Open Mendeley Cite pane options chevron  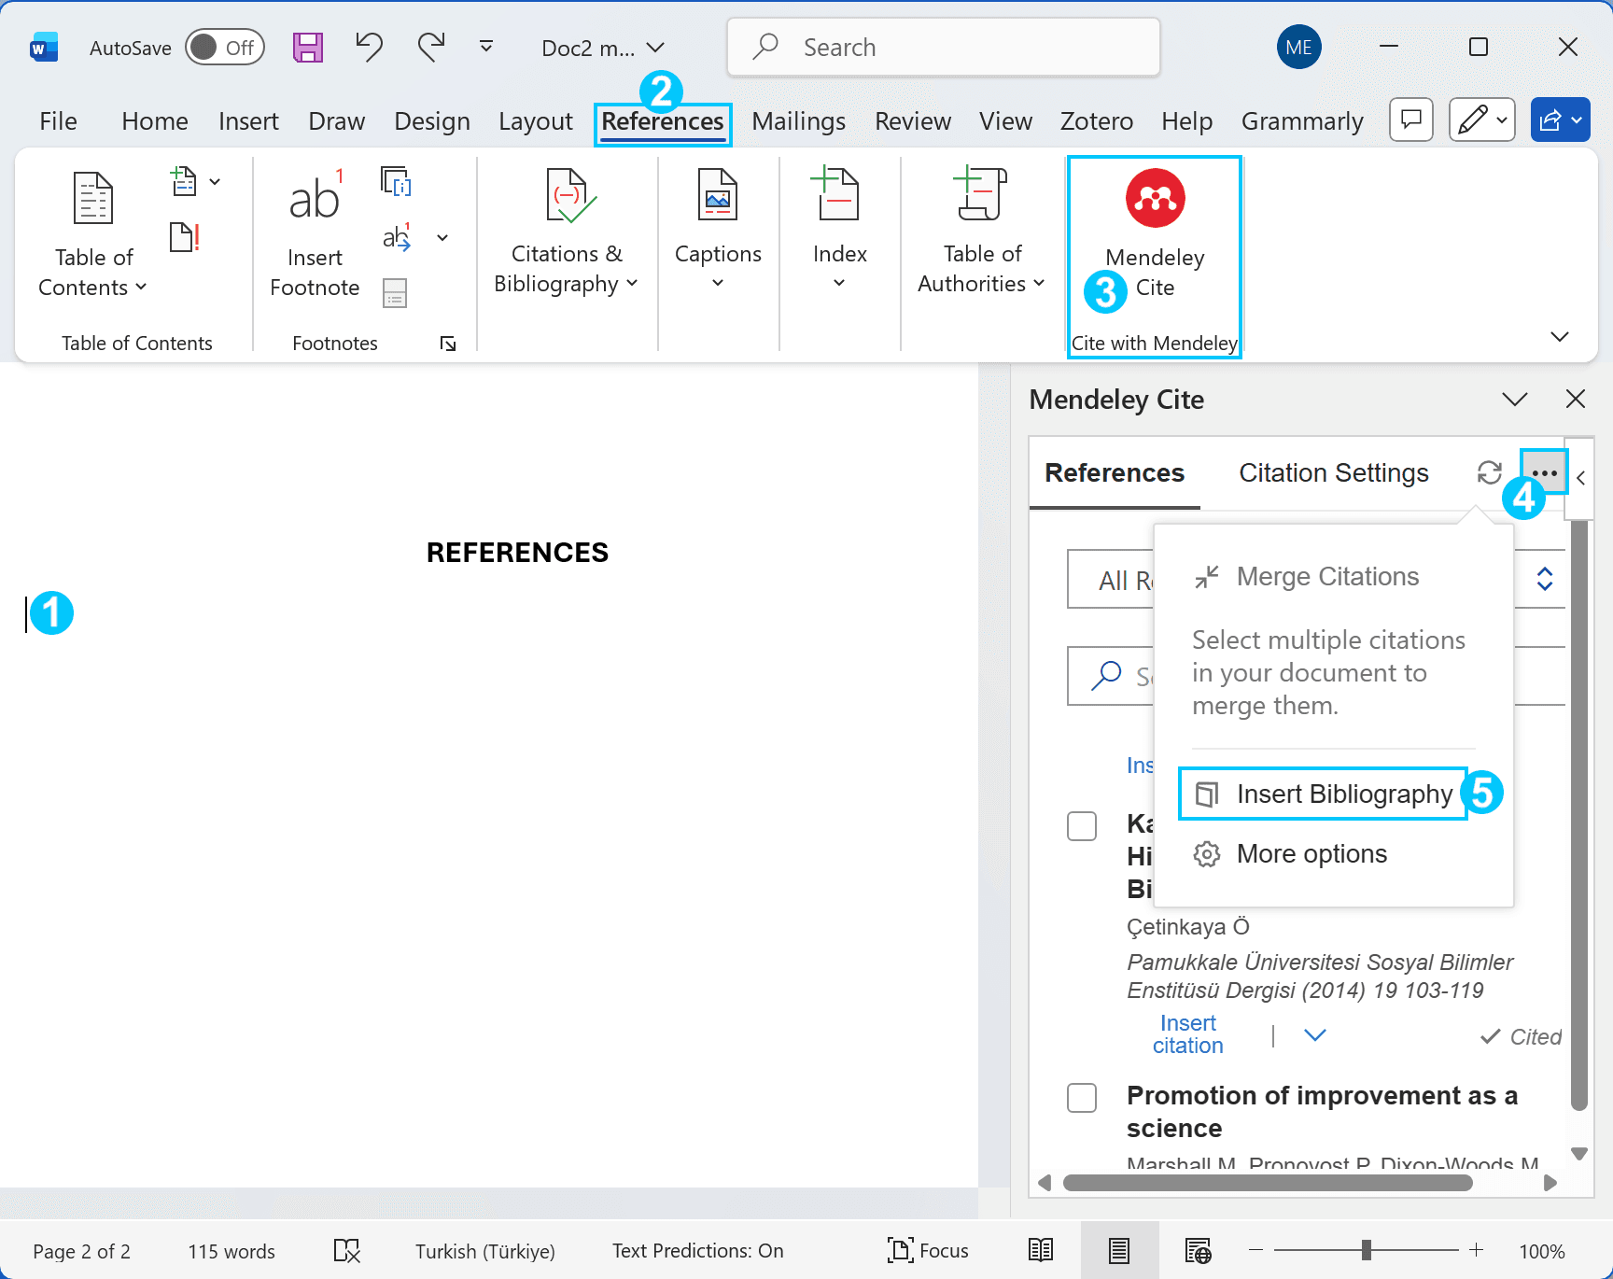point(1514,400)
